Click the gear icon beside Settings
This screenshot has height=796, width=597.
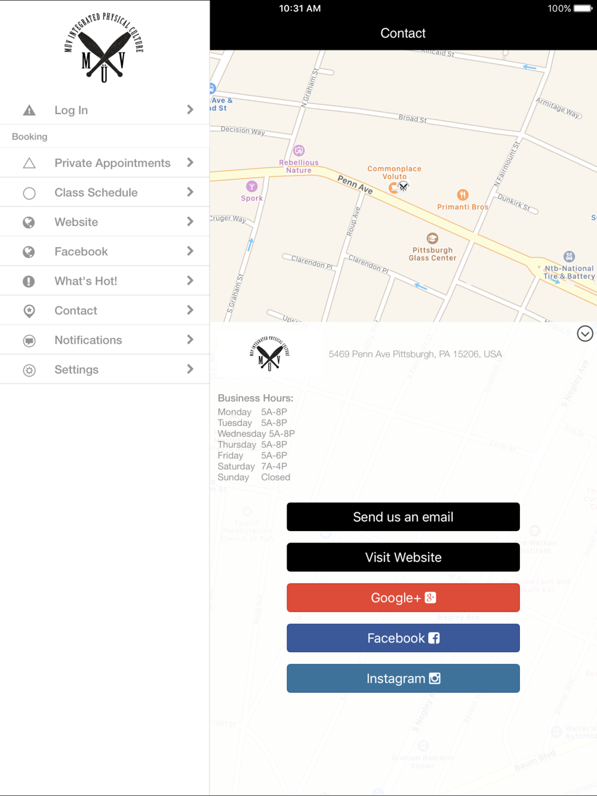[x=29, y=370]
